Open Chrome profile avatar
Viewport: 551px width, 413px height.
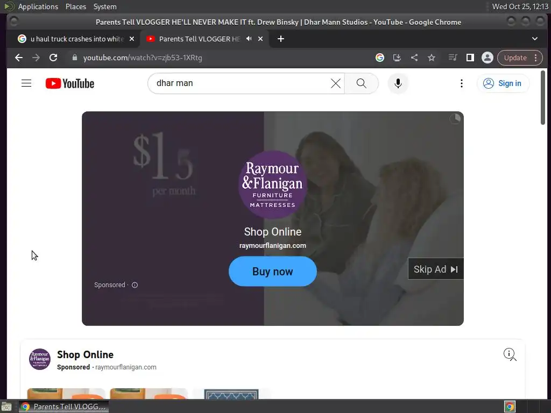pos(488,58)
